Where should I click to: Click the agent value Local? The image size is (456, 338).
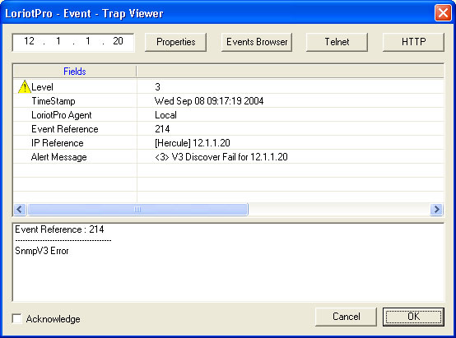[165, 115]
